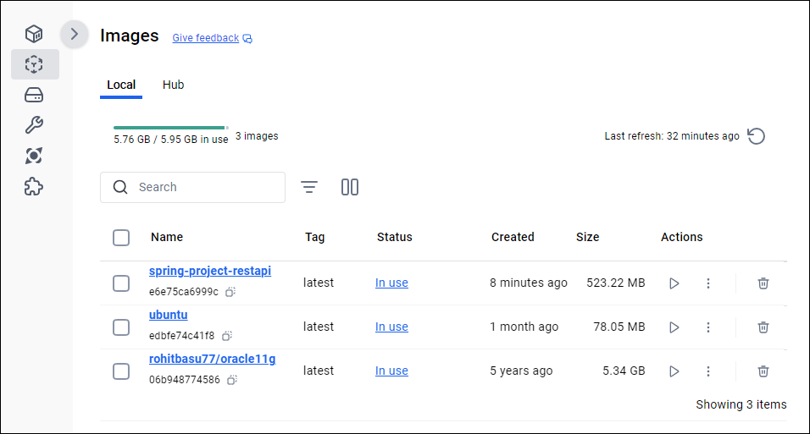Copy image ID e6e75ca6999c
810x434 pixels.
coord(230,292)
